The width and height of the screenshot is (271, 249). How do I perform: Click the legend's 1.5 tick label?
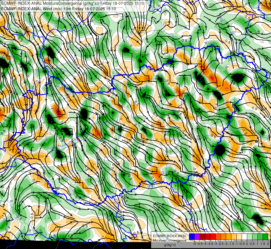pos(262,244)
